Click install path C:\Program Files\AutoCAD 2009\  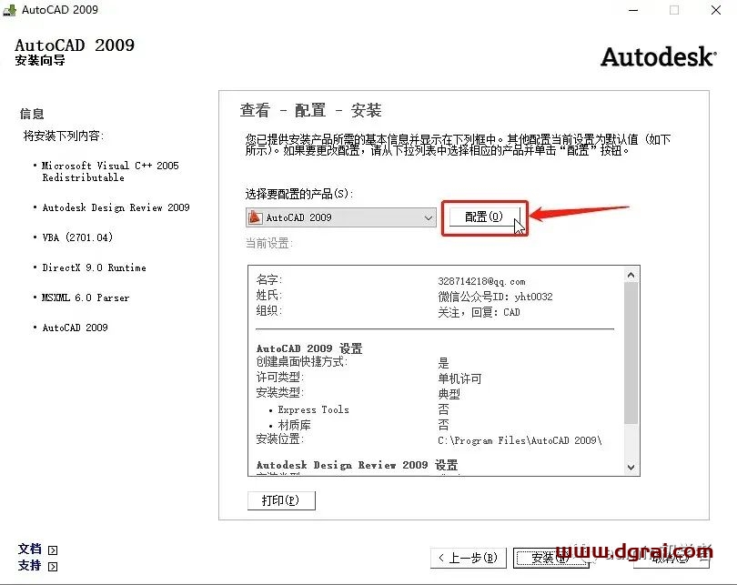click(520, 440)
